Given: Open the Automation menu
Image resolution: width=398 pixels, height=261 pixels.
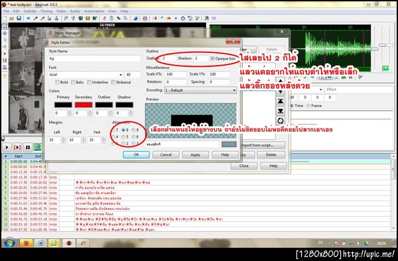Looking at the screenshot, I should click(94, 11).
